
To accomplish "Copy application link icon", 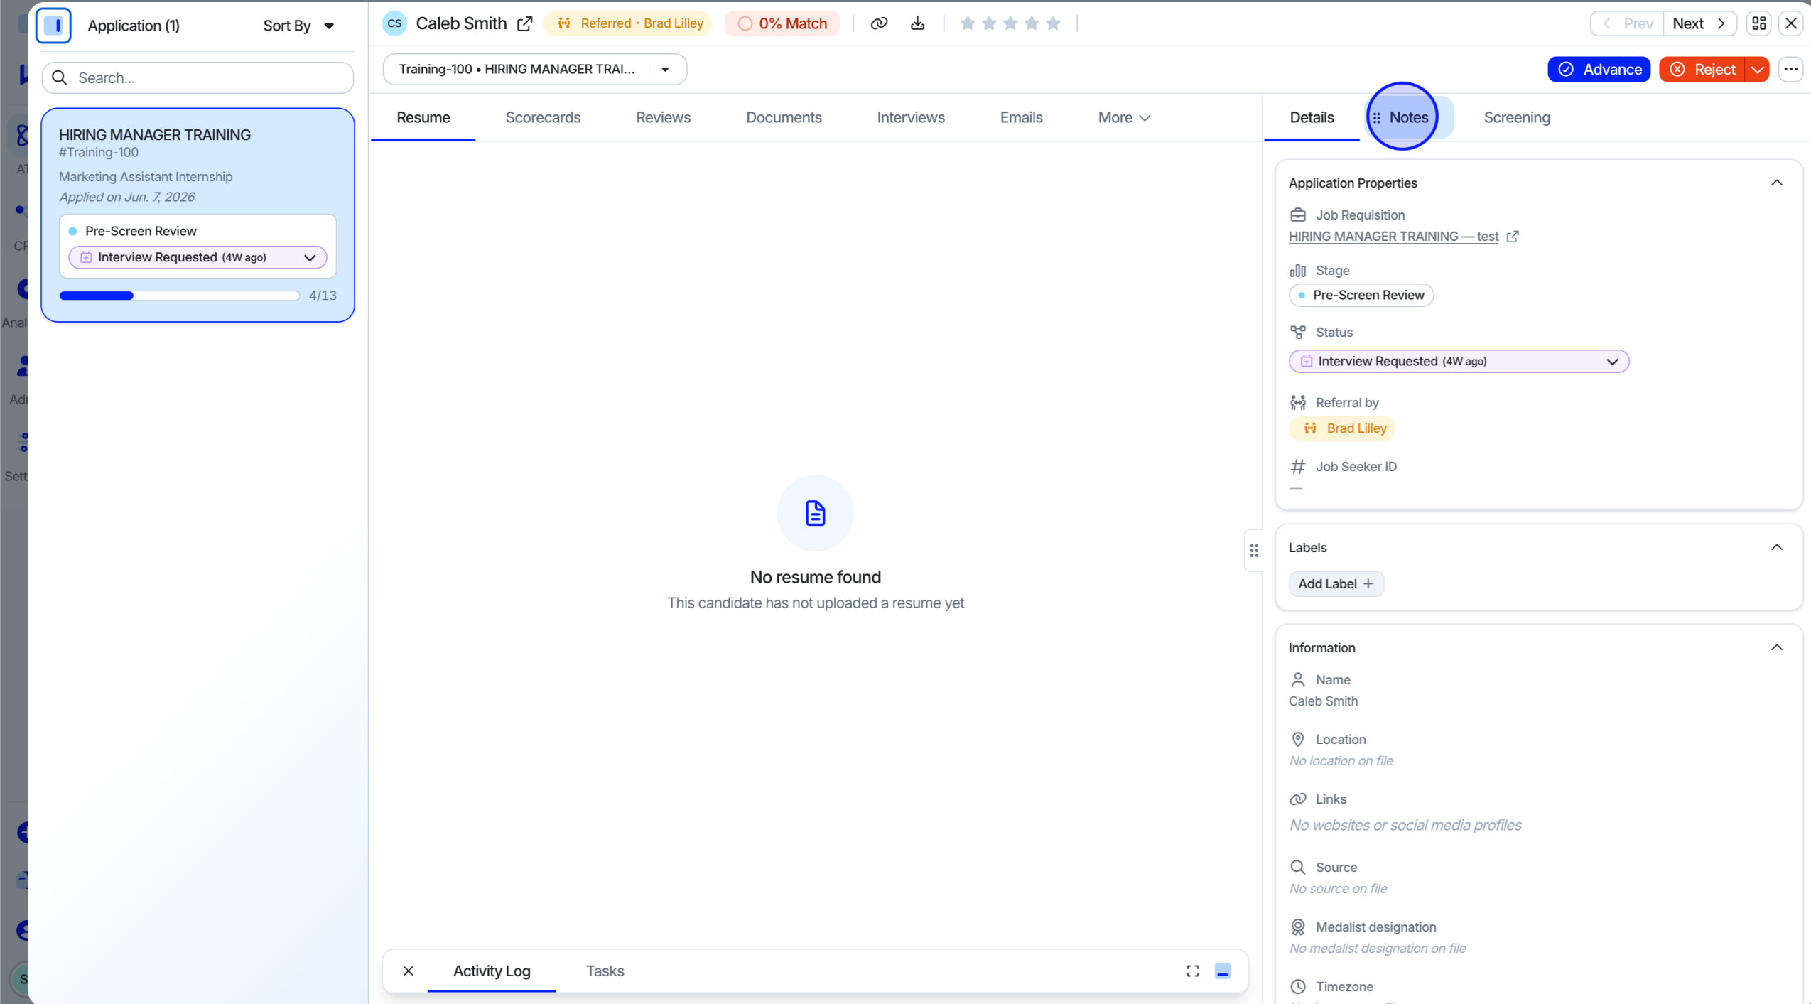I will (x=879, y=23).
